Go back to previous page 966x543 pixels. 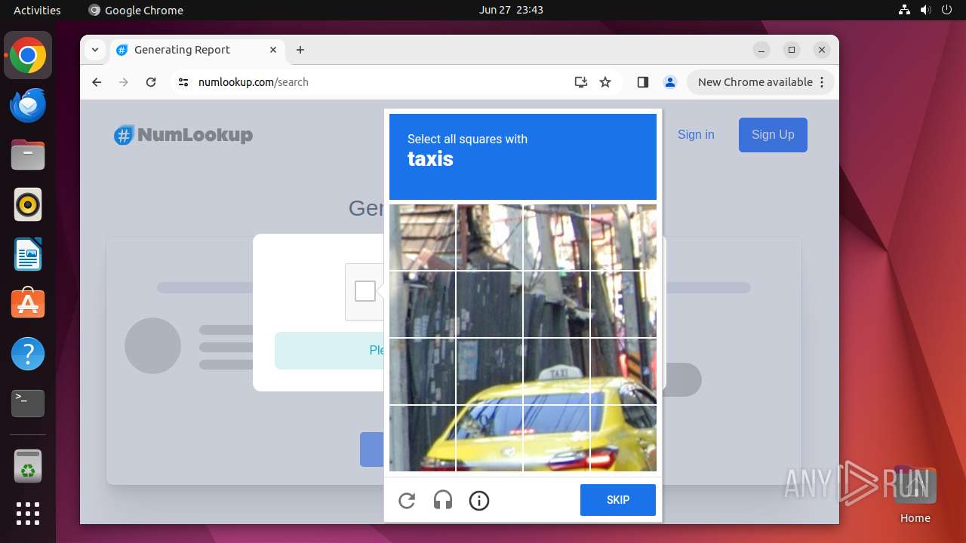click(97, 82)
